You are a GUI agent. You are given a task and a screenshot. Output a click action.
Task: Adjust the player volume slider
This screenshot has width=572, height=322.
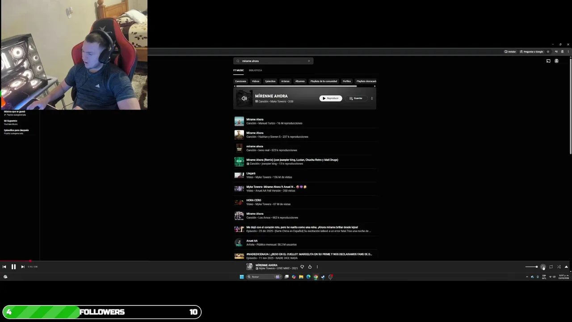(x=531, y=267)
